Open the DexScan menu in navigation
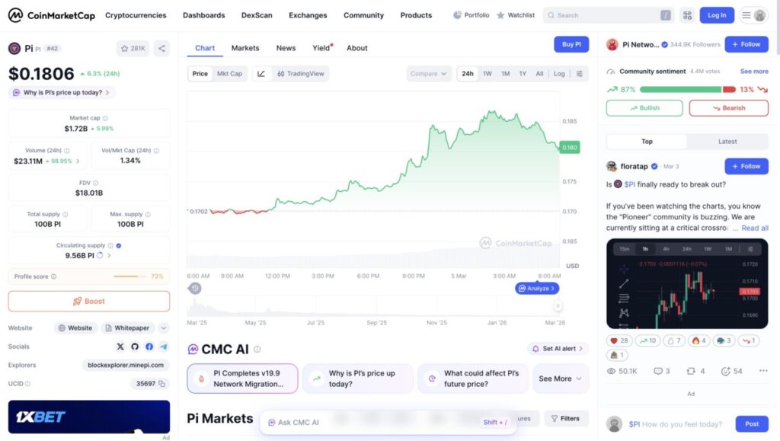This screenshot has width=780, height=441. tap(257, 15)
